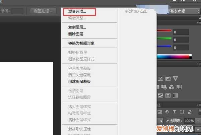Image resolution: width=201 pixels, height=135 pixels.
Task: Click the greyed 栅格化图层 entry
Action: [78, 53]
